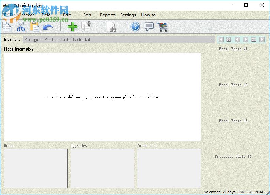This screenshot has height=195, width=270.
Task: Click the Upgrades text box
Action: (x=103, y=168)
